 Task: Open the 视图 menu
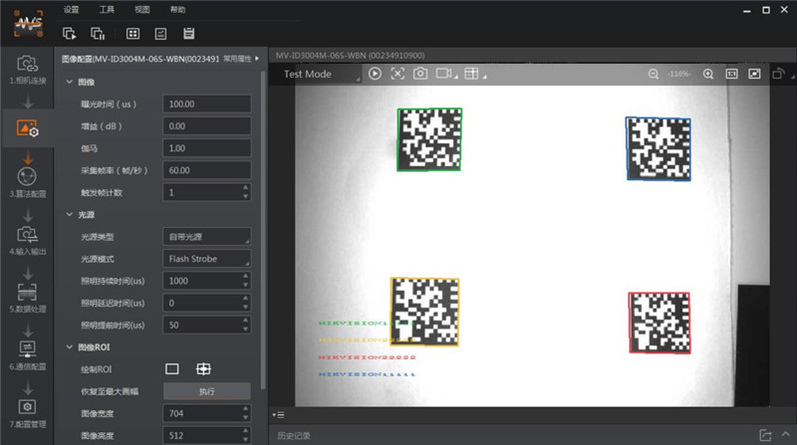[142, 9]
